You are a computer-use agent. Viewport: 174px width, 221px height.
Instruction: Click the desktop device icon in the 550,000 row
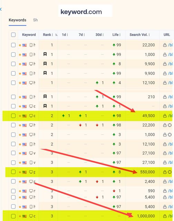click(31, 172)
